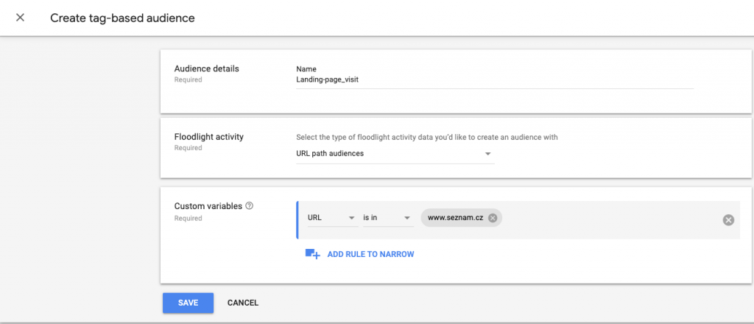Remove the www.seznam.cz chip
The height and width of the screenshot is (324, 754).
[x=493, y=218]
